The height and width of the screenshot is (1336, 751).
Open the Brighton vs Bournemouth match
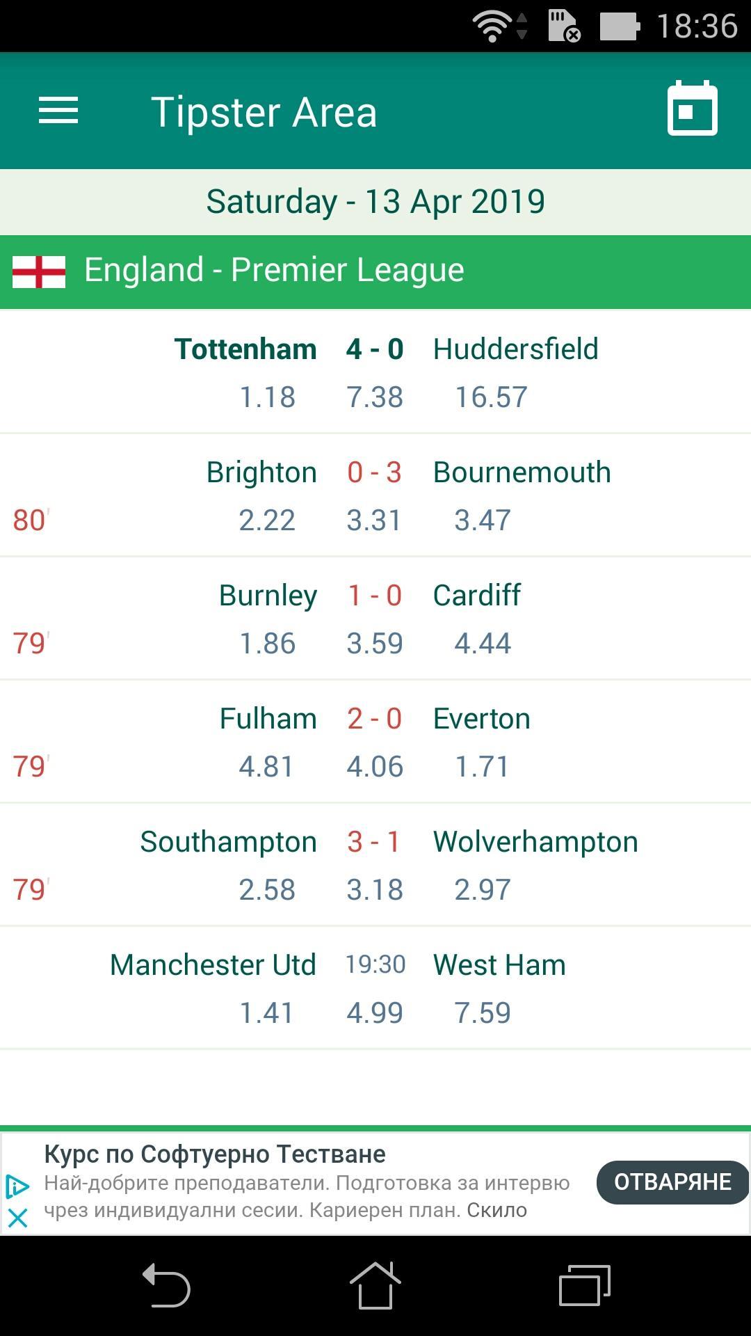375,495
